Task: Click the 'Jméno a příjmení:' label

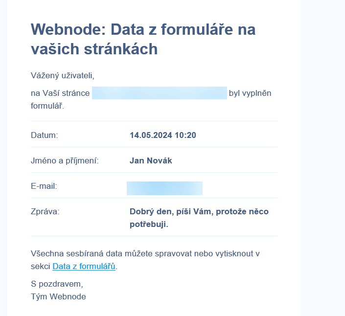Action: [x=65, y=160]
